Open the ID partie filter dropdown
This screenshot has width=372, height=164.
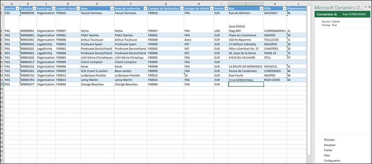(x=34, y=8)
